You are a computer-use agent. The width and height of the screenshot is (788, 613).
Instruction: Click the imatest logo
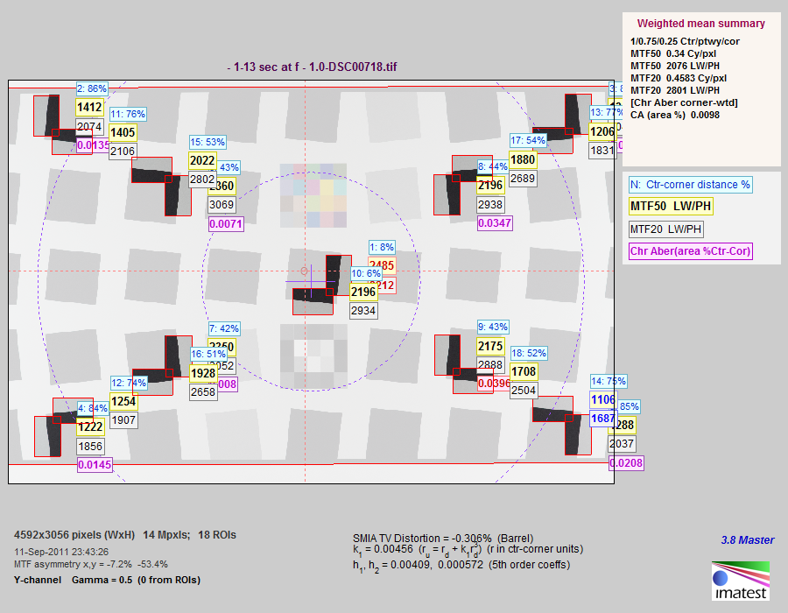click(x=740, y=581)
